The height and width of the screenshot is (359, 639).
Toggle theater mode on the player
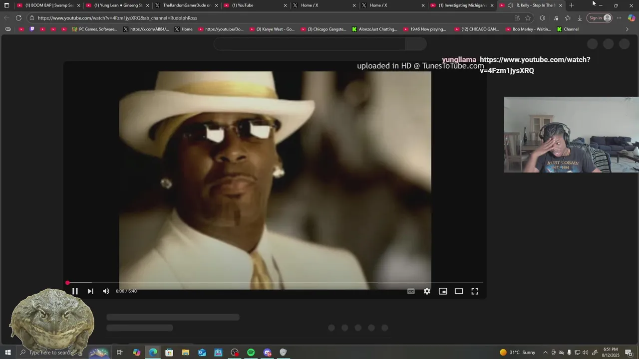(x=459, y=291)
